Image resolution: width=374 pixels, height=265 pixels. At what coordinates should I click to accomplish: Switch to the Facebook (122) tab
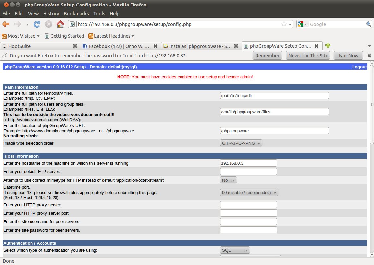tap(119, 46)
